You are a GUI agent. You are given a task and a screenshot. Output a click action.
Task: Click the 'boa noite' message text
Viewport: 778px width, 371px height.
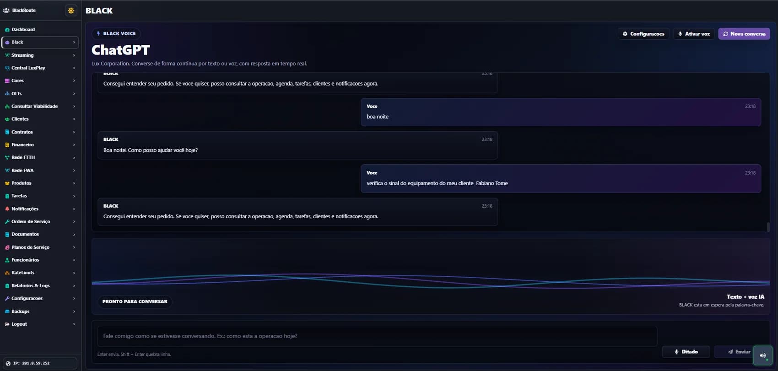(378, 117)
